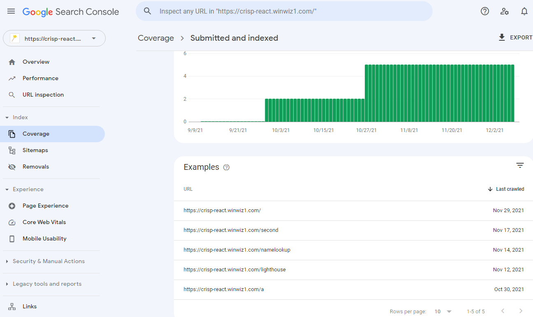This screenshot has width=533, height=317.
Task: Click the Oct 30, 2021 crawl date
Action: pos(509,289)
